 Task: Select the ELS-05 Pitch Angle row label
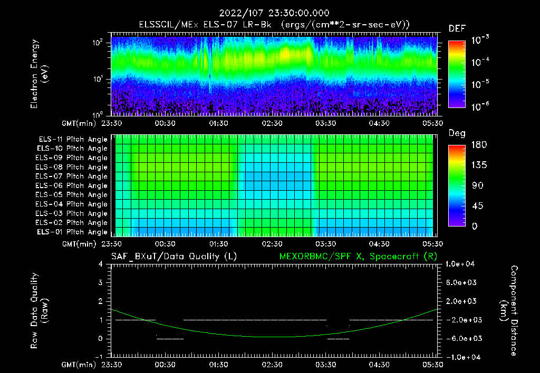tap(72, 195)
